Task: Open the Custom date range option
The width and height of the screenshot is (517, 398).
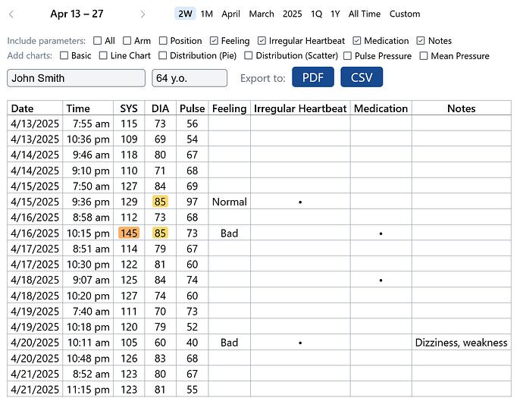Action: pos(404,14)
